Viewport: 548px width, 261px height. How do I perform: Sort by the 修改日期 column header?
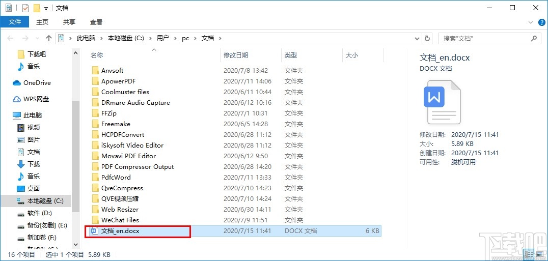coord(236,55)
